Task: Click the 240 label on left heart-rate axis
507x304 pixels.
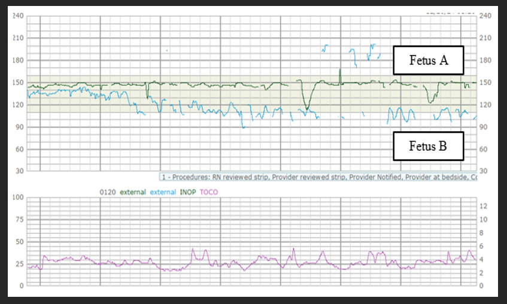Action: click(x=18, y=16)
